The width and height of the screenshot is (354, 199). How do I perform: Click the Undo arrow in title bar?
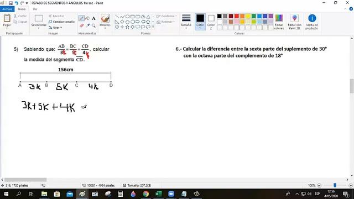(17, 3)
